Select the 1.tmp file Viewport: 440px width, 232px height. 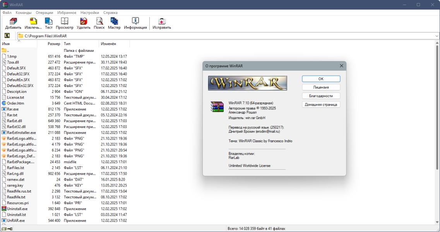tap(12, 56)
